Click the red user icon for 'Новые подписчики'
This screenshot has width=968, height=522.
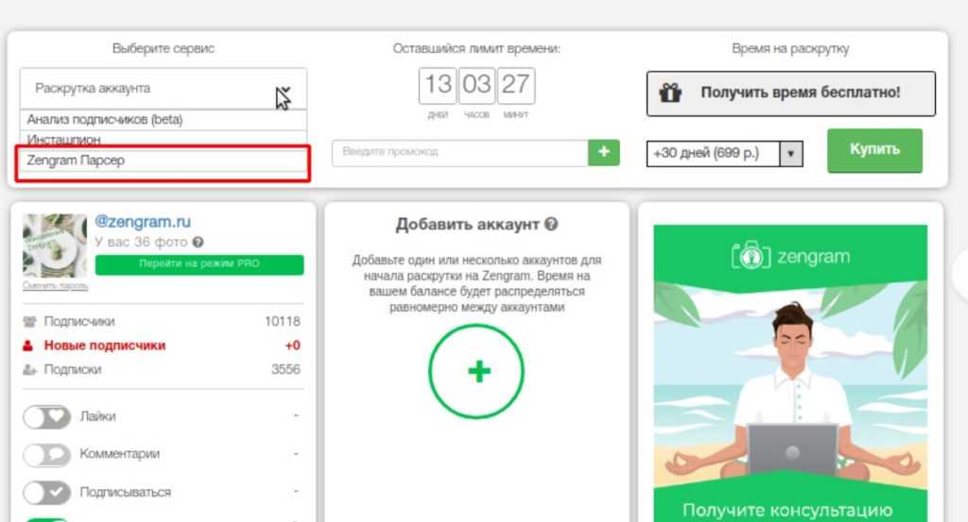click(27, 345)
